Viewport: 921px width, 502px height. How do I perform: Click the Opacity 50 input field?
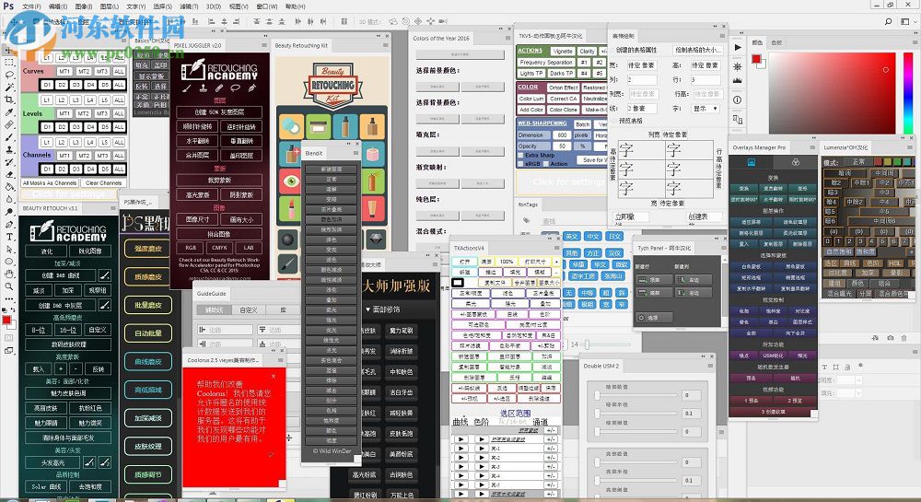pos(562,146)
